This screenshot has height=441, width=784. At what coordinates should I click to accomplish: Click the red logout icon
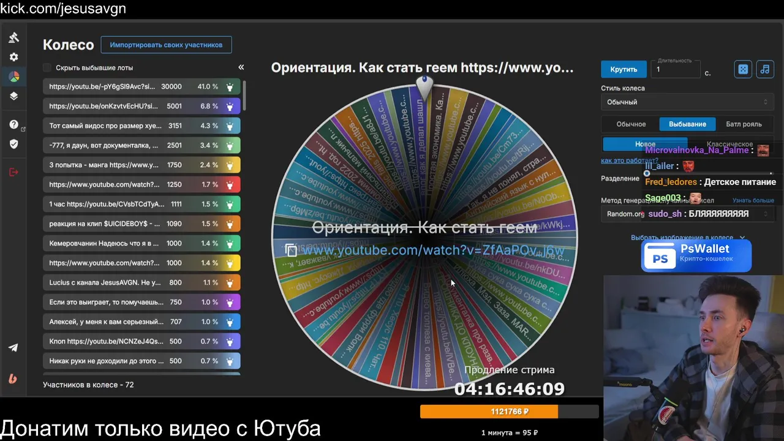13,172
